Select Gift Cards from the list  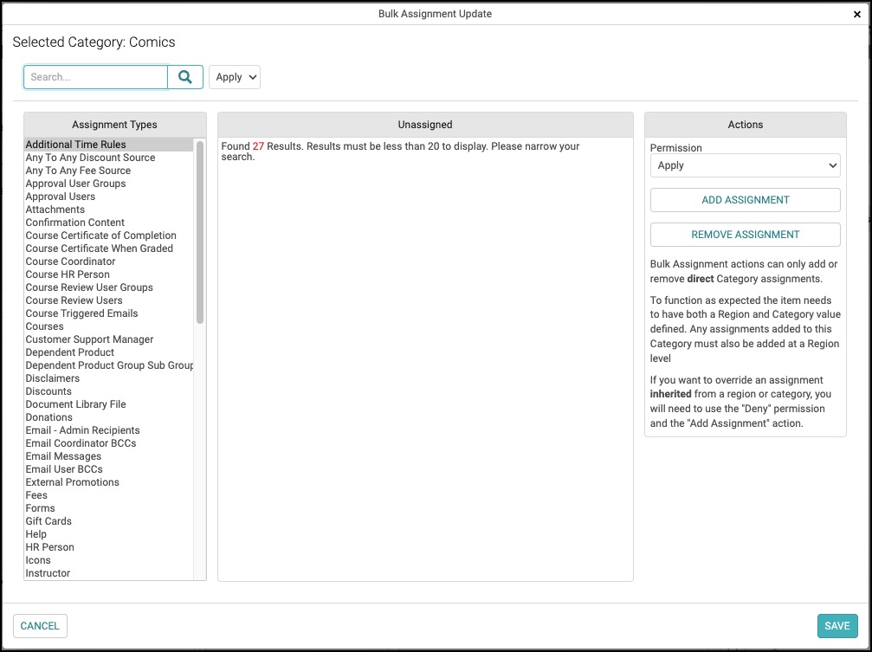pyautogui.click(x=48, y=521)
